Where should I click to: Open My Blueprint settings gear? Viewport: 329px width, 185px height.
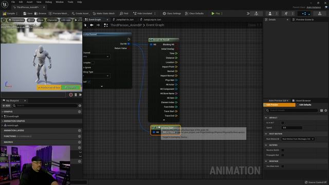click(x=80, y=106)
